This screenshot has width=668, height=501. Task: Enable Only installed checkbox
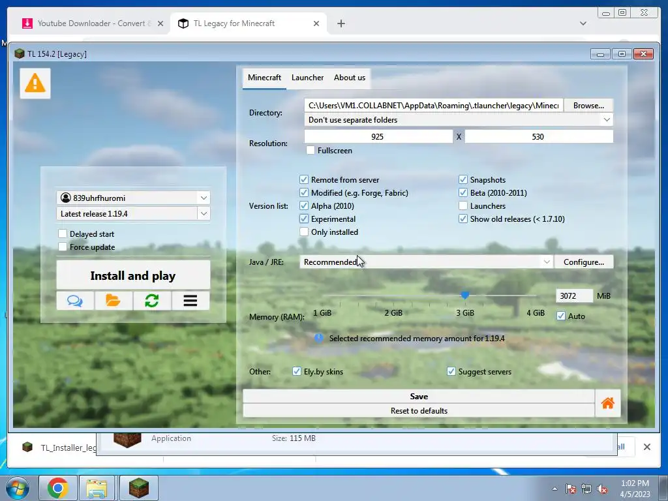click(304, 232)
